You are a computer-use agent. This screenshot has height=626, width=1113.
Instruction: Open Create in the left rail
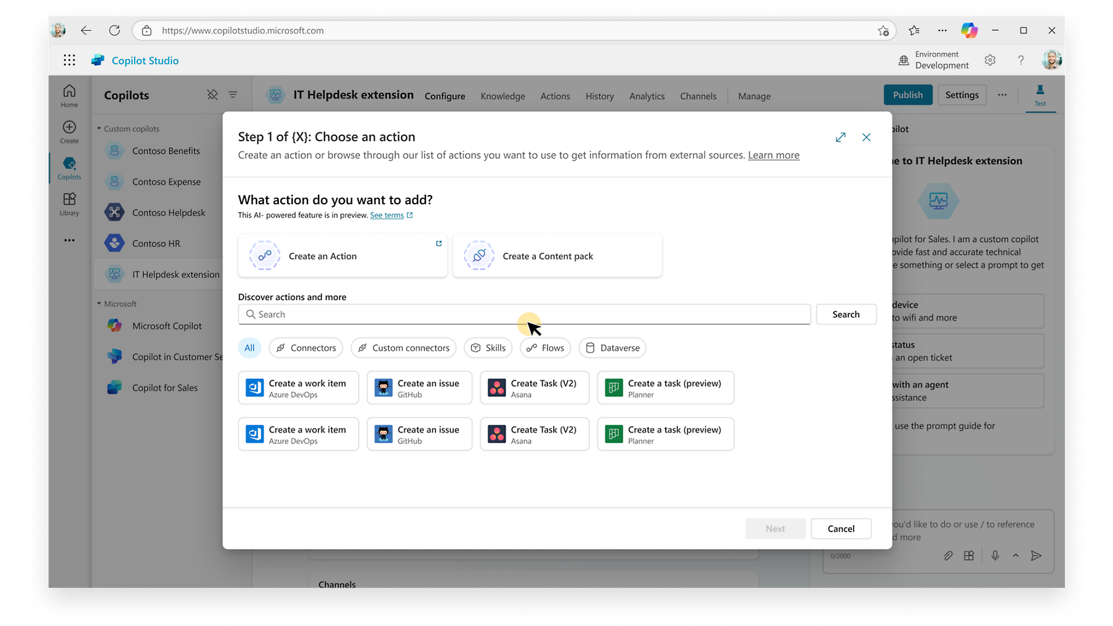pos(69,132)
